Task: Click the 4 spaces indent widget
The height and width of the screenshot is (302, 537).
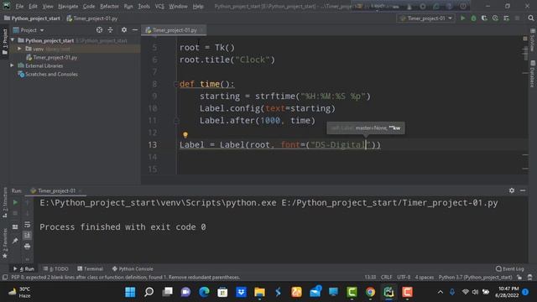Action: [x=425, y=278]
